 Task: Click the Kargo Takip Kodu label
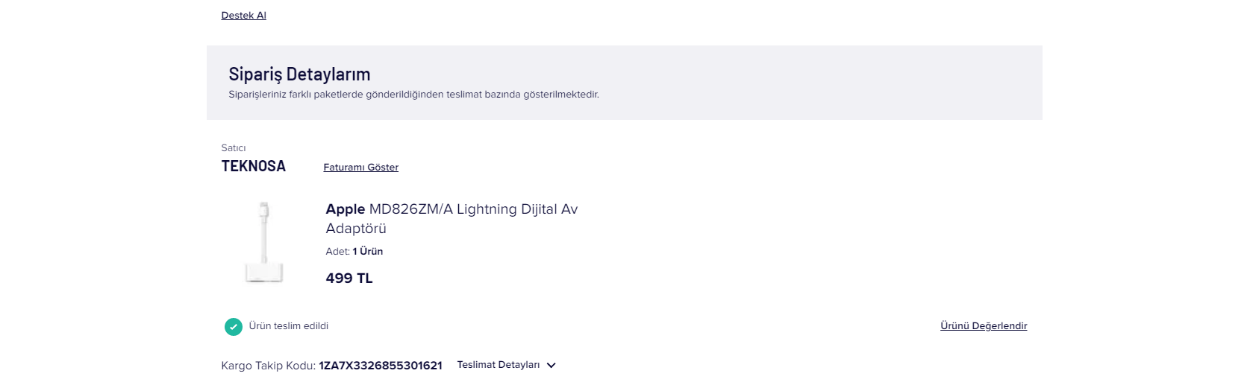point(268,366)
